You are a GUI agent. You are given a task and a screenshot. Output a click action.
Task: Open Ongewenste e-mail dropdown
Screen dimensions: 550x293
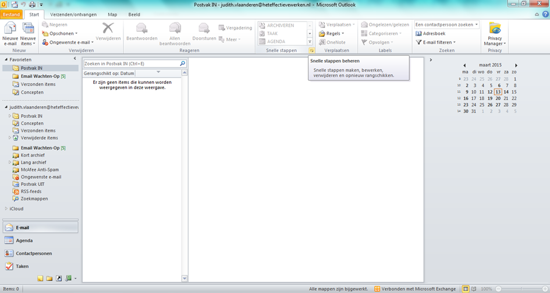68,42
